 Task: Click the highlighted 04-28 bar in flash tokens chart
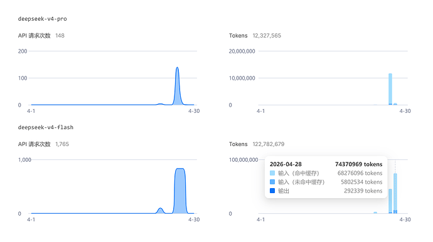395,193
